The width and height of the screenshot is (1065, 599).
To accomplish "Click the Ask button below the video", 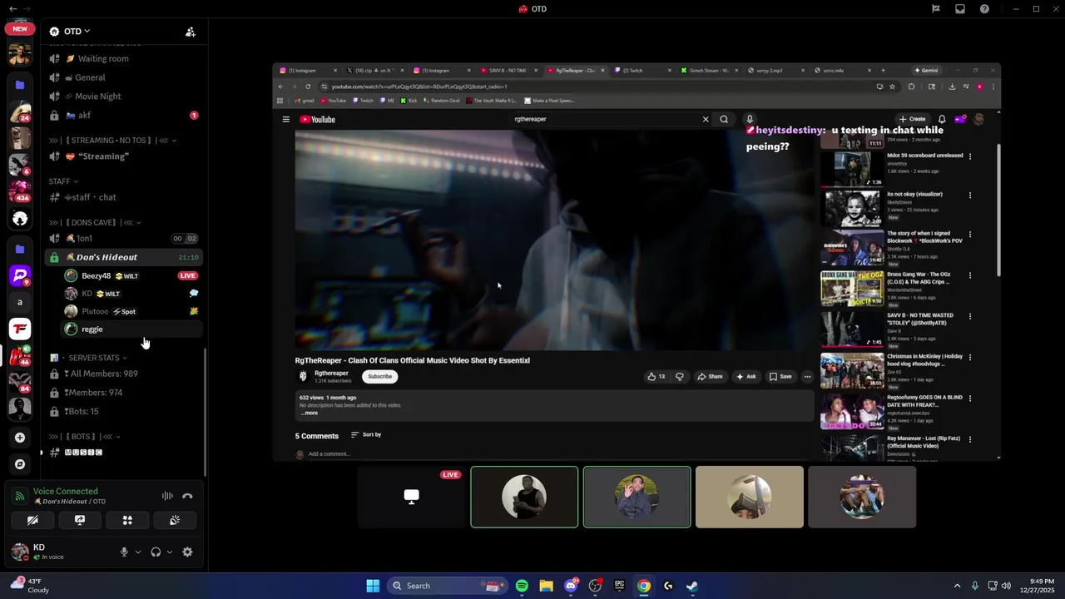I will (x=746, y=376).
